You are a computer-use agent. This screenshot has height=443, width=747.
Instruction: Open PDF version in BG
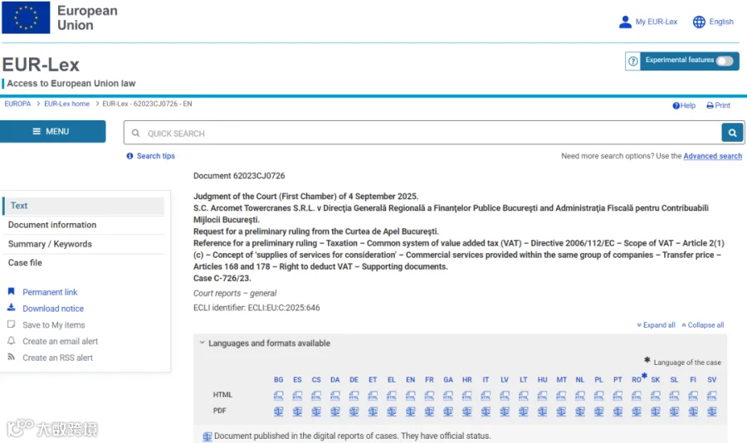pos(279,411)
